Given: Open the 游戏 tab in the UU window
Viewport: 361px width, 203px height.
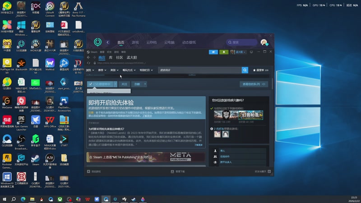Looking at the screenshot, I should (135, 42).
